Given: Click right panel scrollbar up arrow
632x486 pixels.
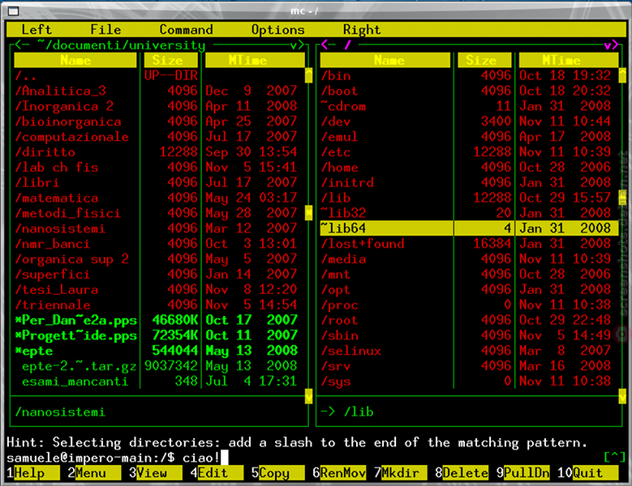Looking at the screenshot, I should pos(622,75).
